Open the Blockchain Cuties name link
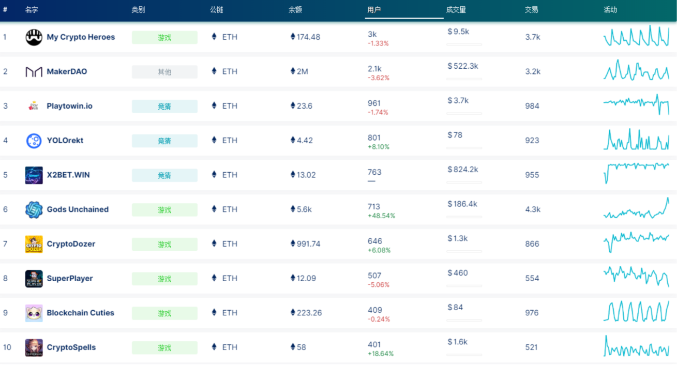Image resolution: width=677 pixels, height=365 pixels. click(80, 313)
